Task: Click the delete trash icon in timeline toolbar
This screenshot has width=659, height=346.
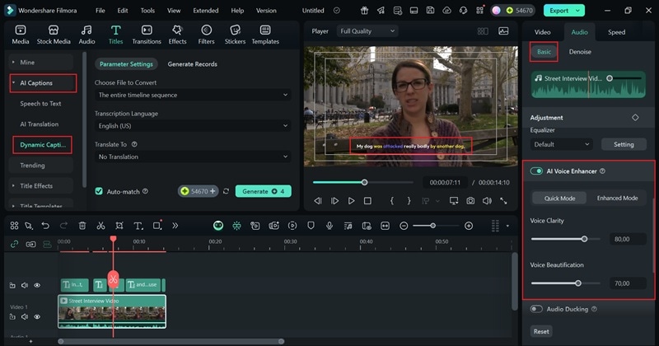Action: 82,226
